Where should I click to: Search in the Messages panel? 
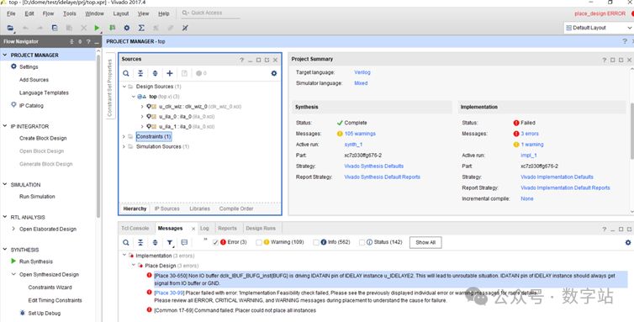point(126,242)
